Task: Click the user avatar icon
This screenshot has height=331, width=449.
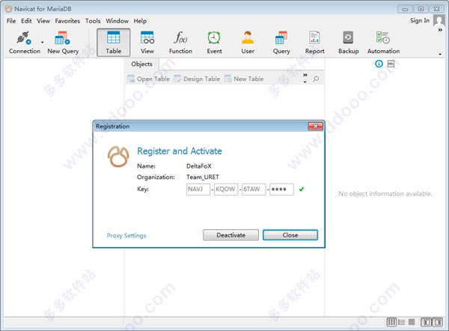Action: click(439, 21)
